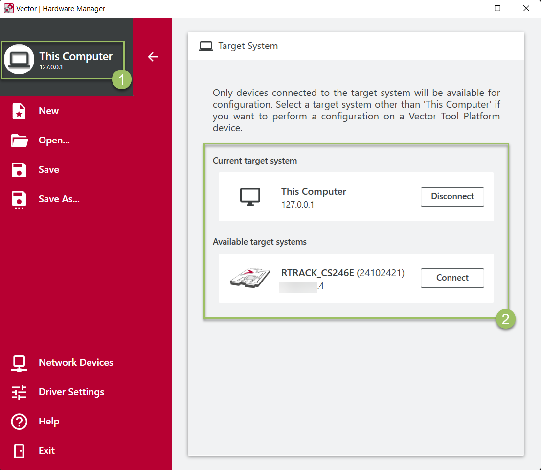Click the RTRACK_CS246E device thumbnail image
This screenshot has width=541, height=470.
point(250,278)
